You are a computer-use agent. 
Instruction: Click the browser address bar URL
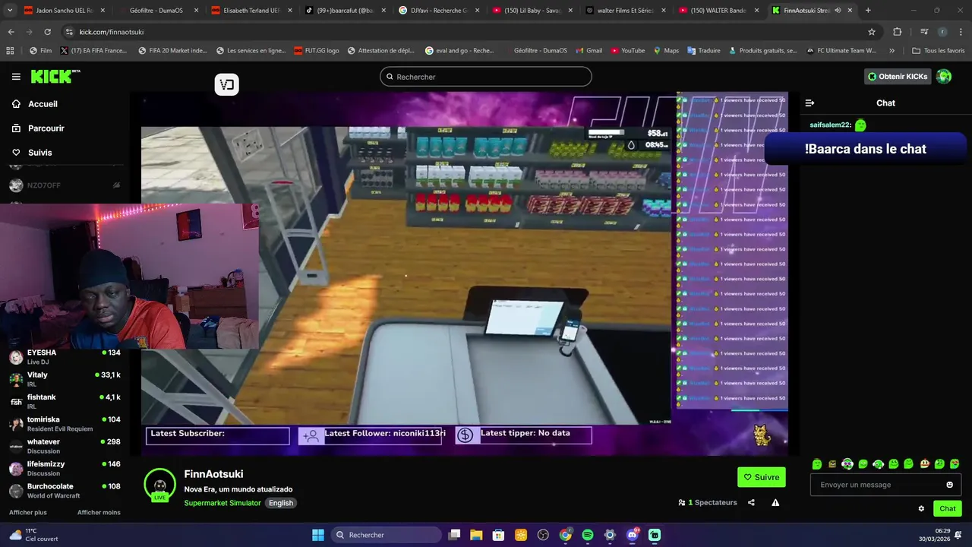112,32
